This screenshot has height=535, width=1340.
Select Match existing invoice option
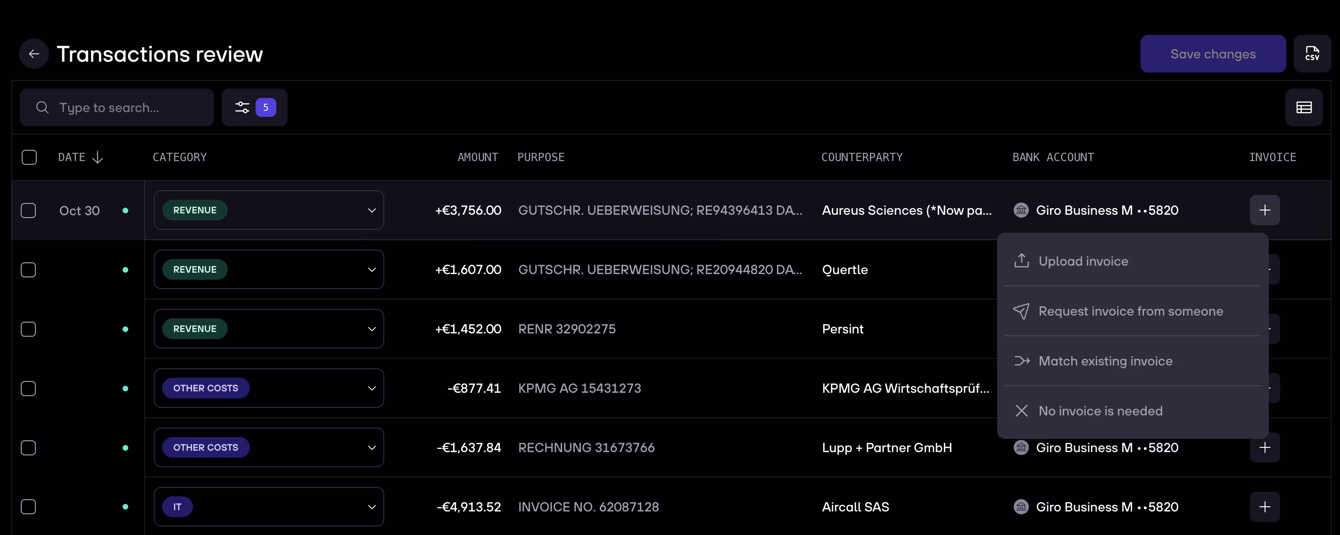(x=1105, y=361)
